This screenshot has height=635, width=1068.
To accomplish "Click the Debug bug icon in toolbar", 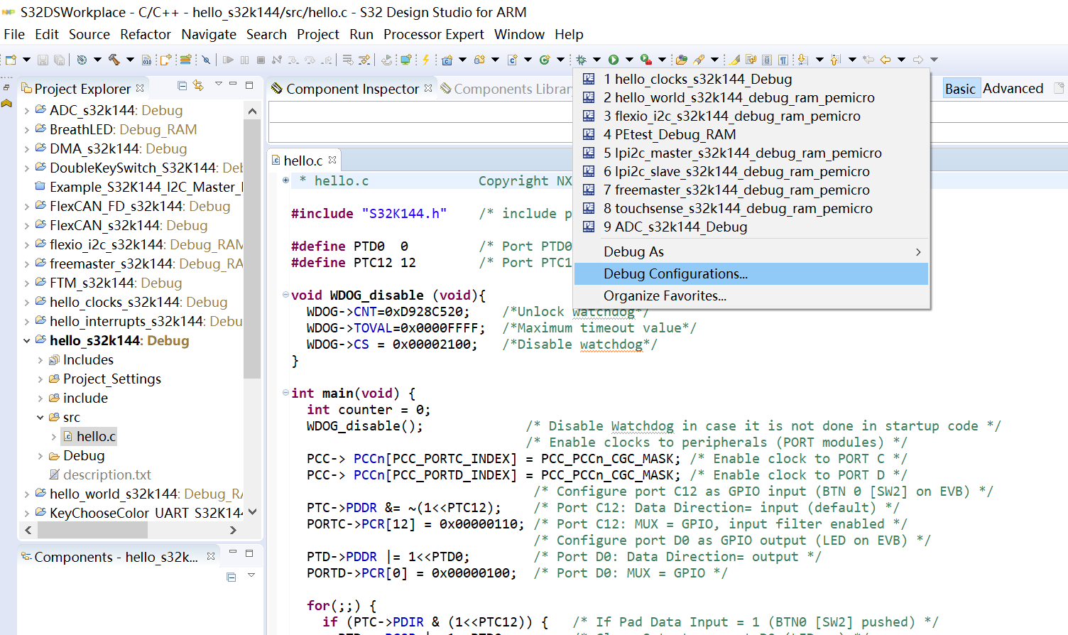I will click(581, 60).
